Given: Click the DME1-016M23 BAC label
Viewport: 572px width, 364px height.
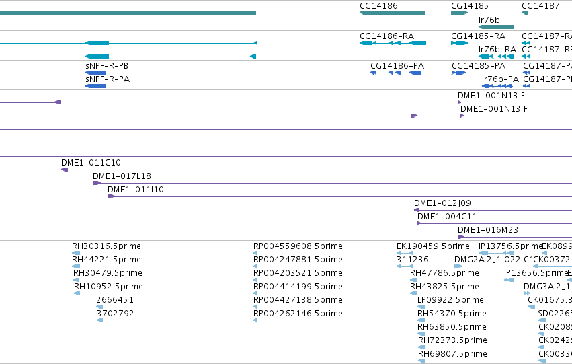Looking at the screenshot, I should click(488, 230).
